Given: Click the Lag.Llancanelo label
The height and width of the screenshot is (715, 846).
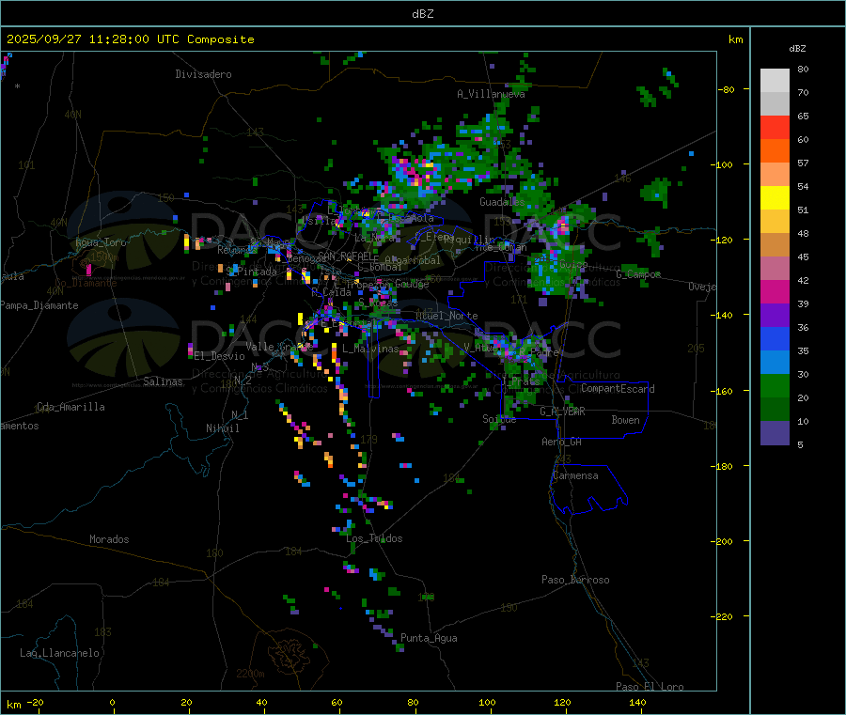Looking at the screenshot, I should 59,653.
